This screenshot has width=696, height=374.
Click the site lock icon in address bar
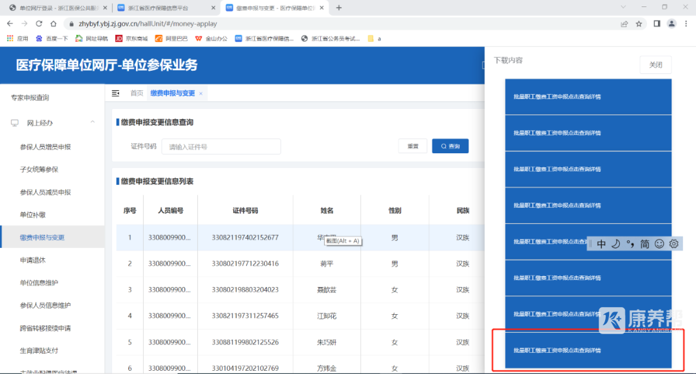[72, 24]
